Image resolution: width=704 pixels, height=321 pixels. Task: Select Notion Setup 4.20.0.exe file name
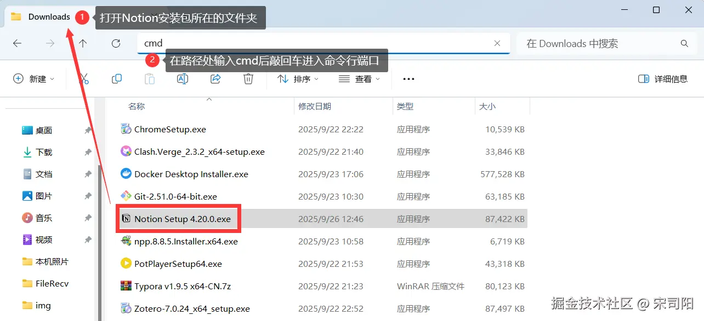tap(183, 219)
